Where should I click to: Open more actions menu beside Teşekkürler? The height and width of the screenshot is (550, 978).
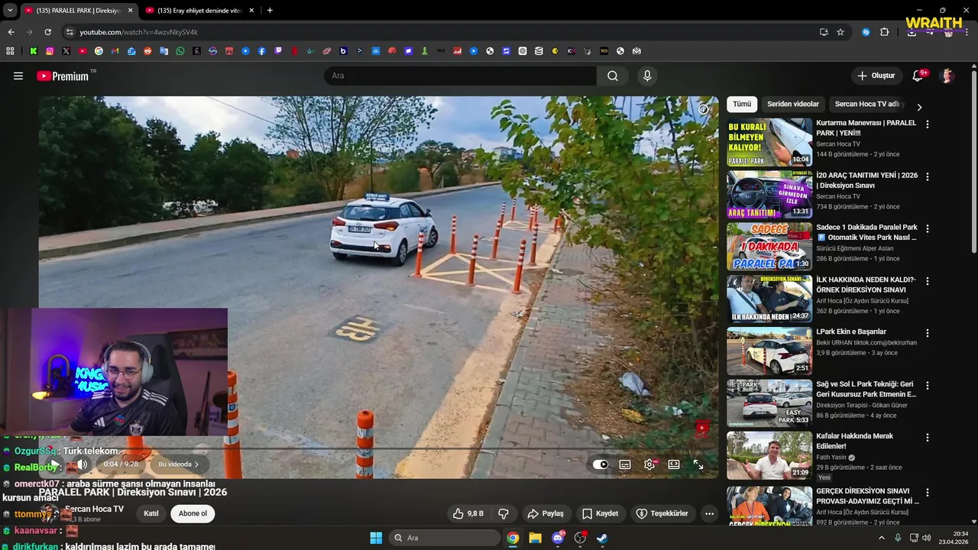[709, 513]
